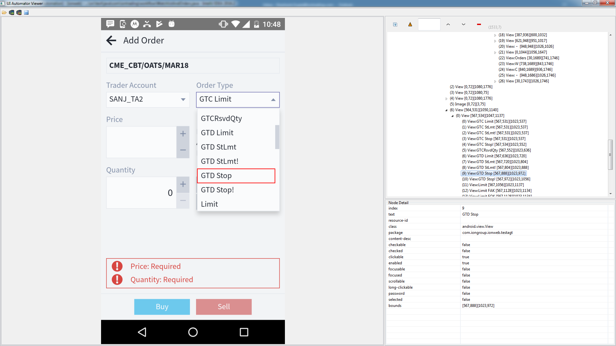Click the red minus clear search icon
Screen dimensions: 616x346
[x=479, y=24]
